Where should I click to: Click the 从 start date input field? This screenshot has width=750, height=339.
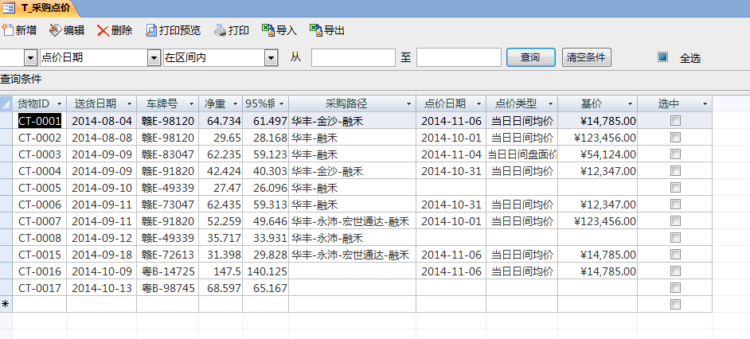tap(353, 58)
